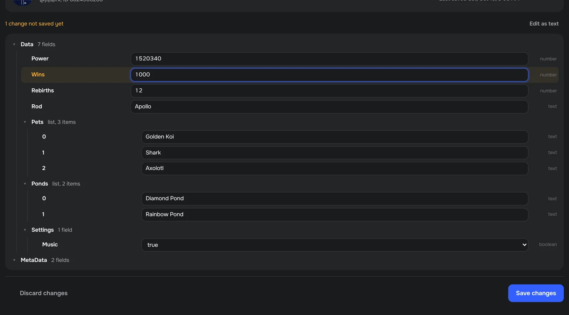Screen dimensions: 569x315
Task: Click the 'list, 2 items' text
Action: (x=66, y=184)
